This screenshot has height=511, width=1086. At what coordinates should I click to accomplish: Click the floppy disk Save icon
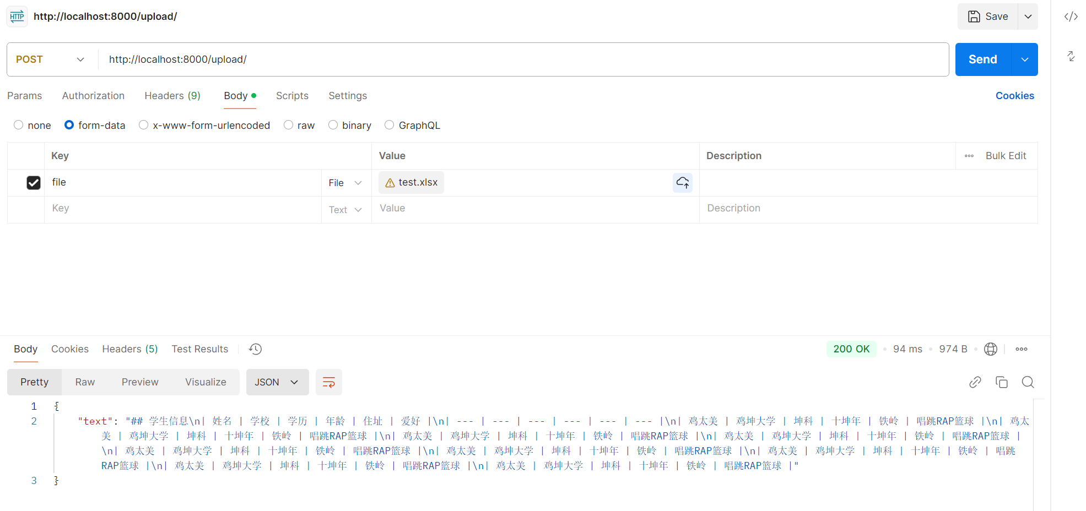tap(974, 17)
